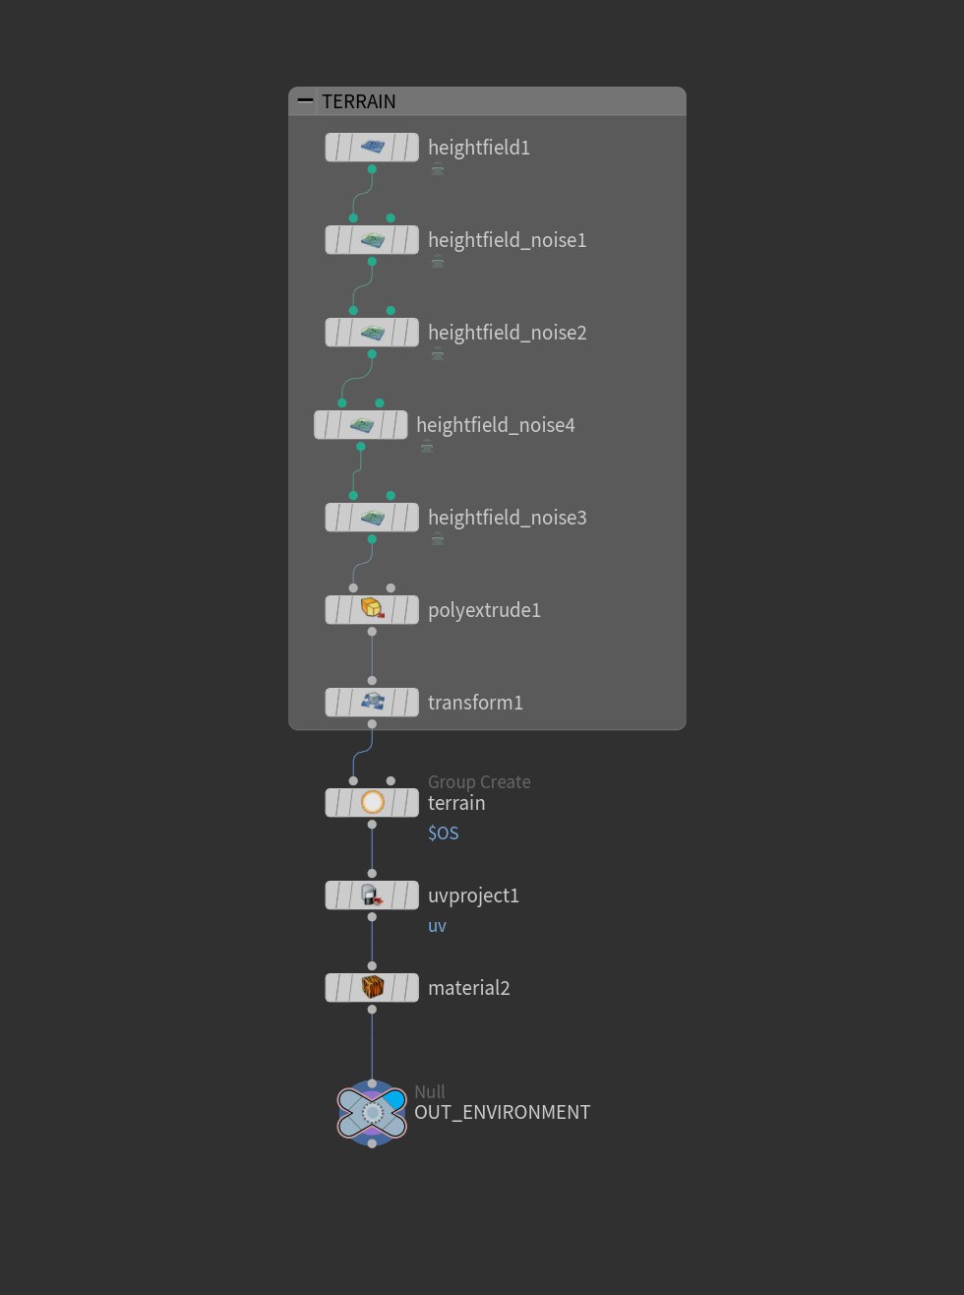964x1295 pixels.
Task: Select the polyextrude1 node icon
Action: coord(372,610)
